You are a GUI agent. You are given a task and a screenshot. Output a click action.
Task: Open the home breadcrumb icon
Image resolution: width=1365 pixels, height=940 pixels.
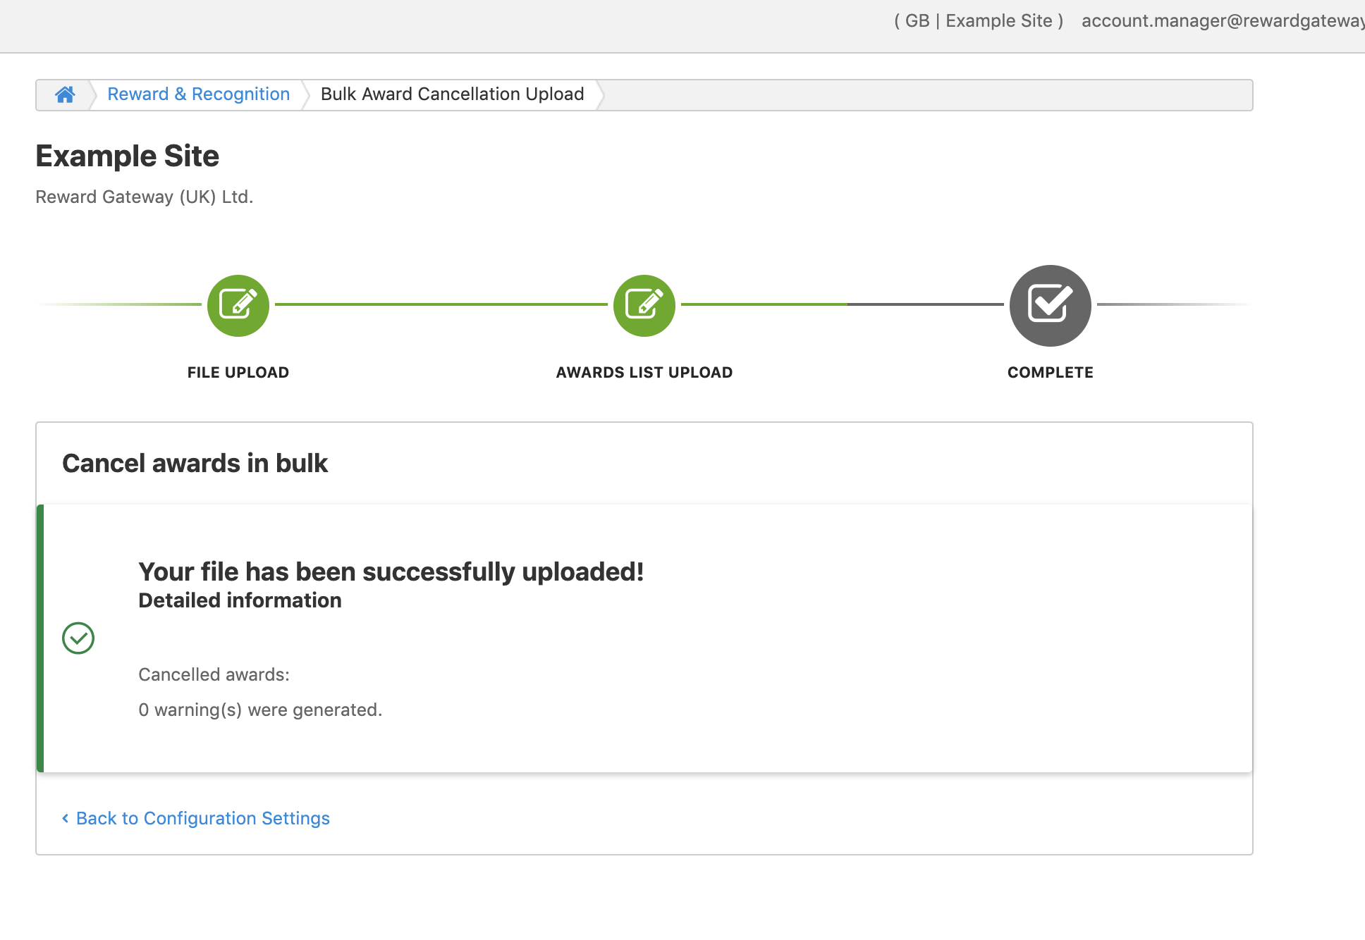[x=65, y=94]
